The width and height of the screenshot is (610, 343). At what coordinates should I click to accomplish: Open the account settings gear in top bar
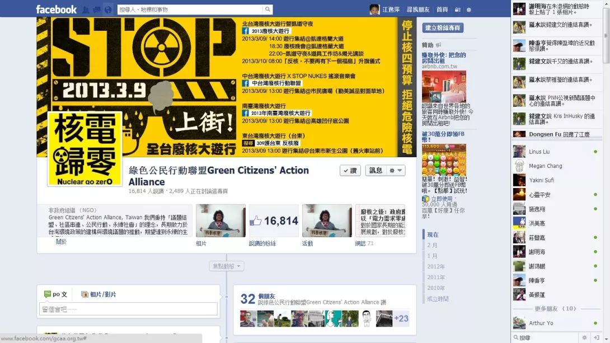(x=469, y=10)
